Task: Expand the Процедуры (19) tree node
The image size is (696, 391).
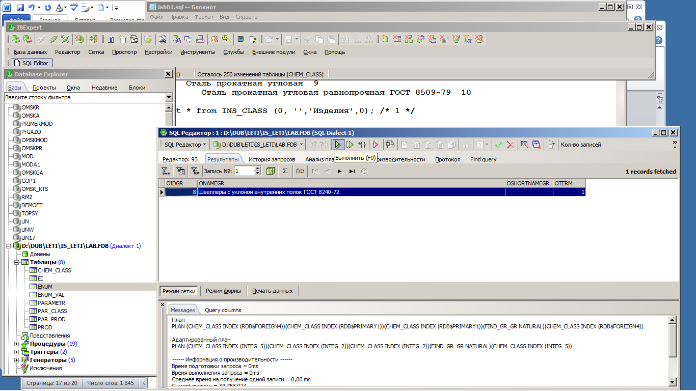Action: tap(16, 344)
